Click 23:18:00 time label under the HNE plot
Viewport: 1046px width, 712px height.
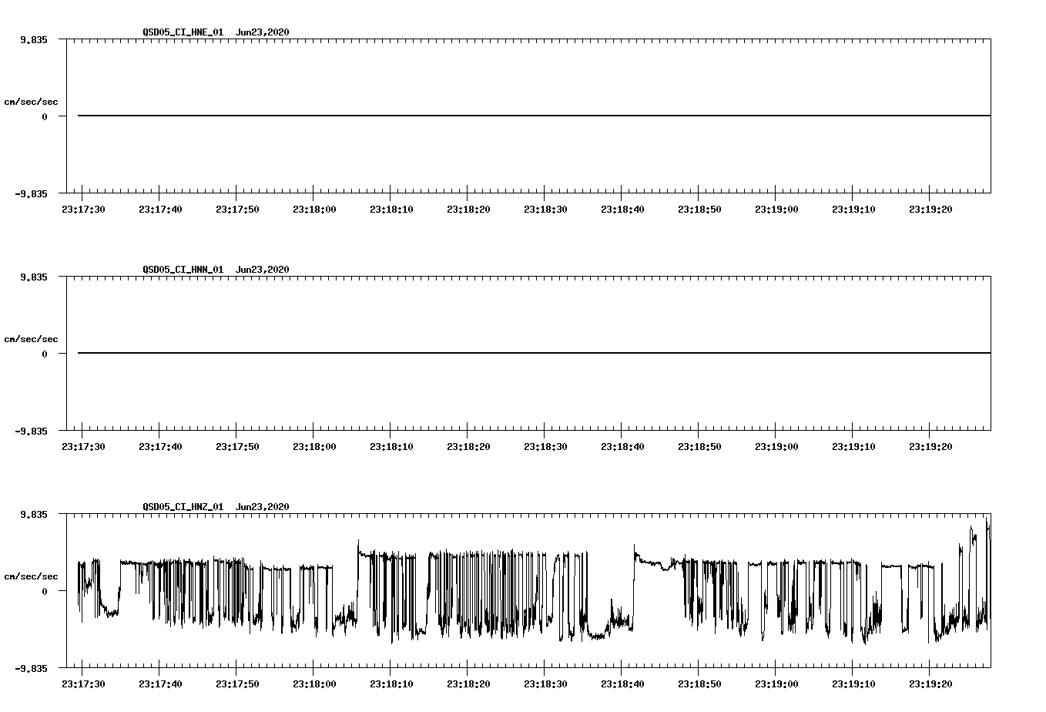[314, 209]
